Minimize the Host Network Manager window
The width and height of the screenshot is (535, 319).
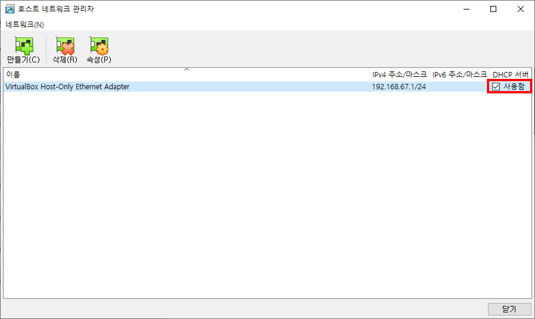[x=466, y=9]
